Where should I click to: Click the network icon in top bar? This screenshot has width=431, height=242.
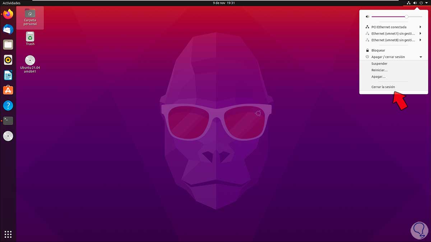tap(409, 3)
